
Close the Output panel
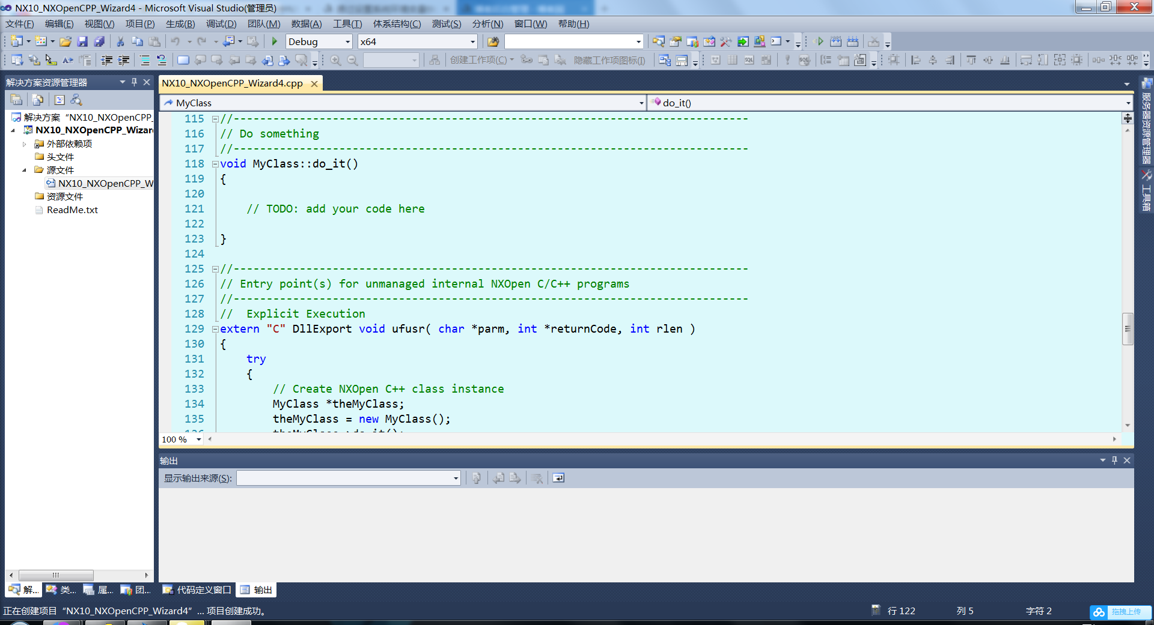click(1127, 460)
